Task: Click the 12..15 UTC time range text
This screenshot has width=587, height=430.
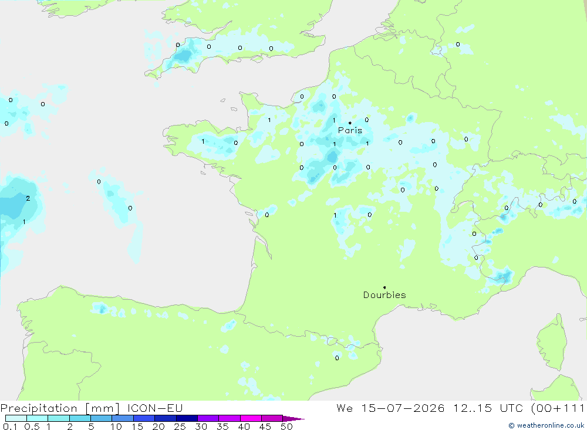Action: [488, 408]
